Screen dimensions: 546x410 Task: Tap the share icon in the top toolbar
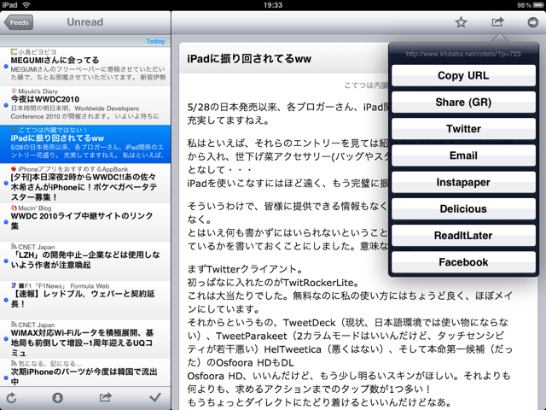(x=498, y=23)
